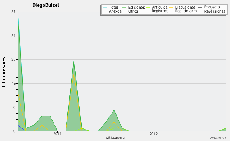Click the DiegoBuizel chart title
Image resolution: width=230 pixels, height=141 pixels.
click(46, 5)
